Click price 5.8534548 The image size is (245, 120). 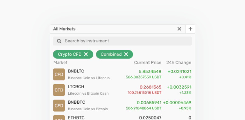(150, 72)
